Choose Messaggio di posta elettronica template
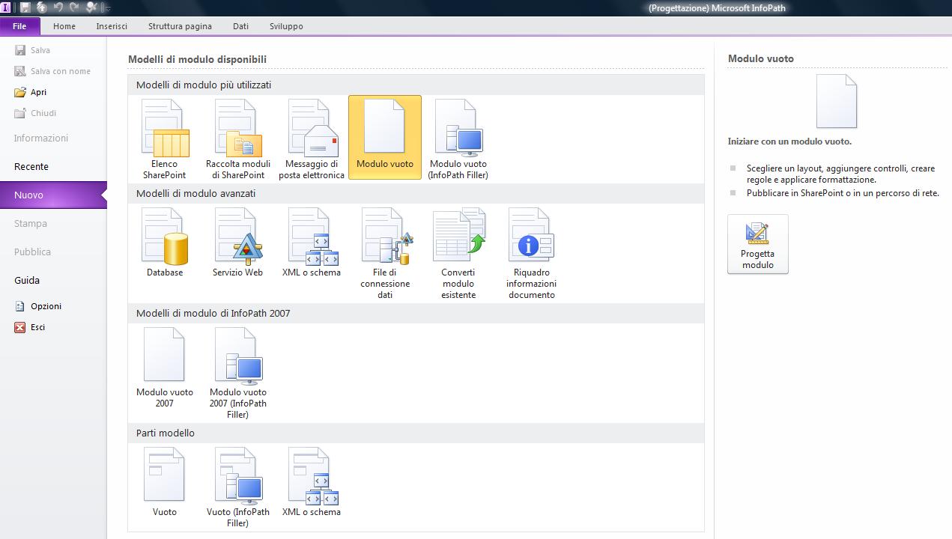This screenshot has height=539, width=952. [x=312, y=138]
